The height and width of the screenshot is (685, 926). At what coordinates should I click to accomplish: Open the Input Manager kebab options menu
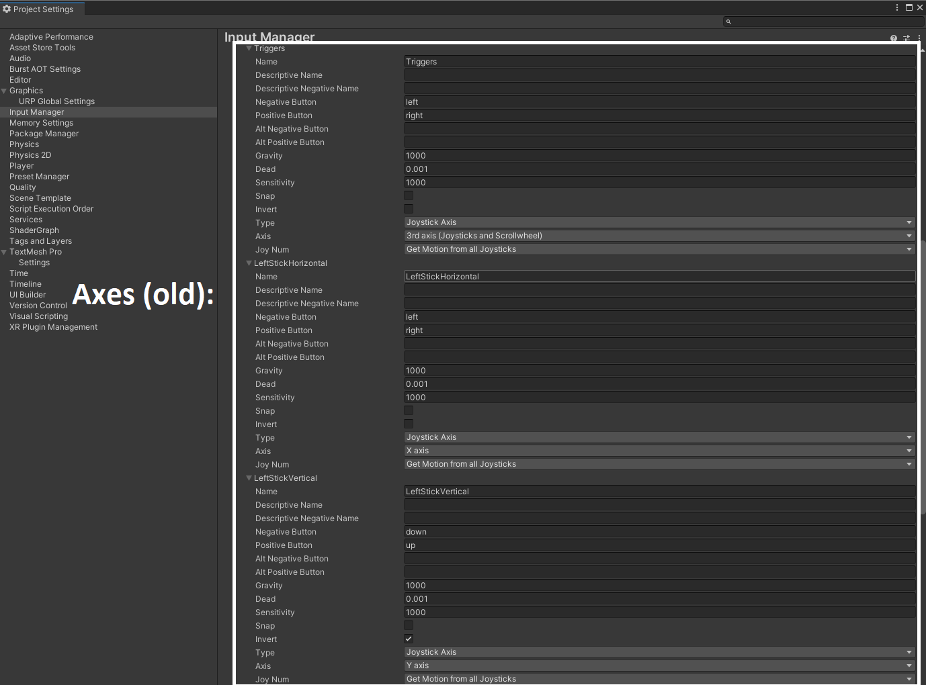[x=919, y=38]
